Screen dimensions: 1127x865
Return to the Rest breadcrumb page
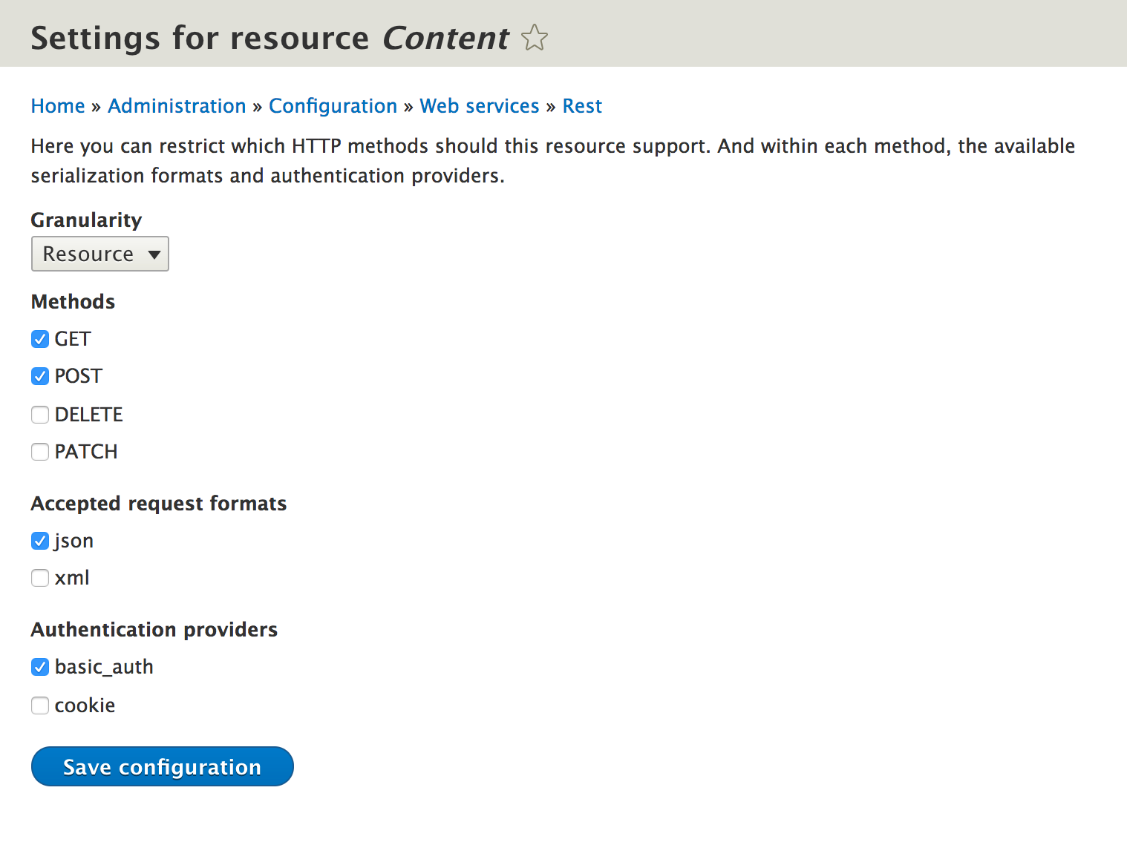(582, 106)
